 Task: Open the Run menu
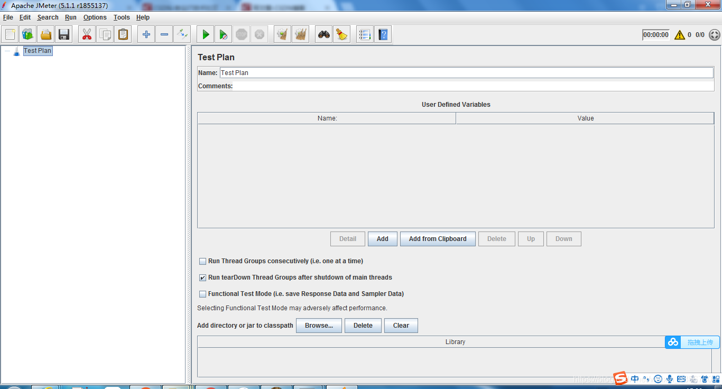[x=71, y=17]
